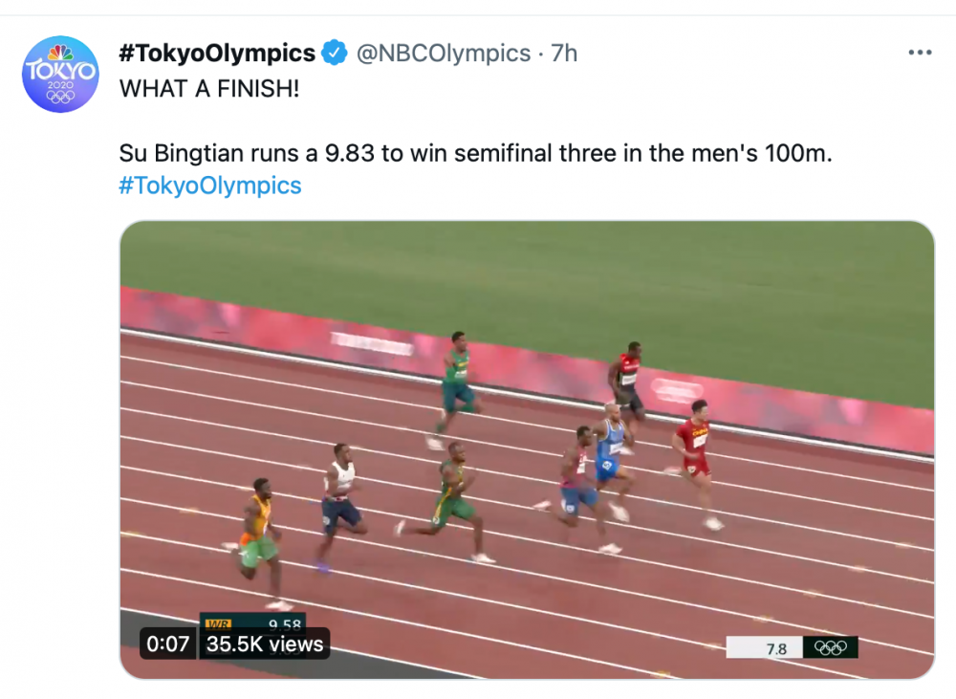Click the "WHAT A FINISH!" tweet text
This screenshot has width=956, height=699.
207,88
